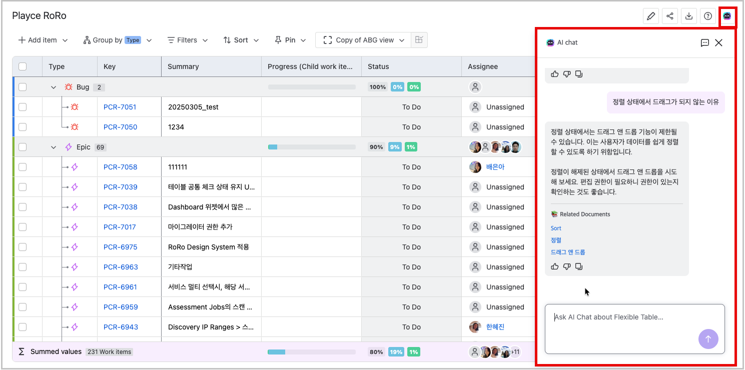Open the help question mark icon
Image resolution: width=745 pixels, height=370 pixels.
[x=707, y=15]
